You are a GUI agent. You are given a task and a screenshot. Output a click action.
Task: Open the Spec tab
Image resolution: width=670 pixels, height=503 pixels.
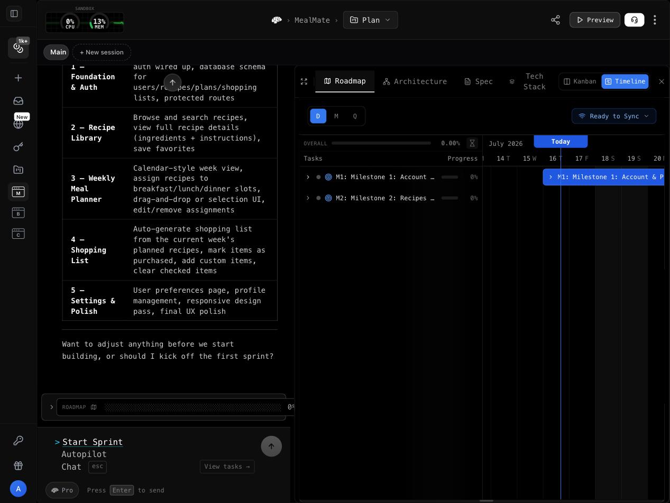(x=479, y=81)
